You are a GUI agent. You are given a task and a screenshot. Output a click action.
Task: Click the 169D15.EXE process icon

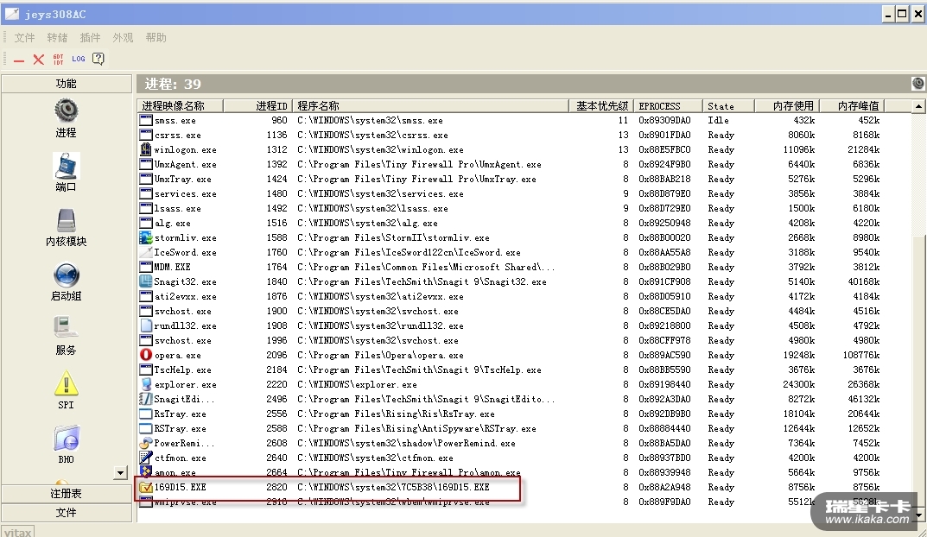(x=146, y=488)
